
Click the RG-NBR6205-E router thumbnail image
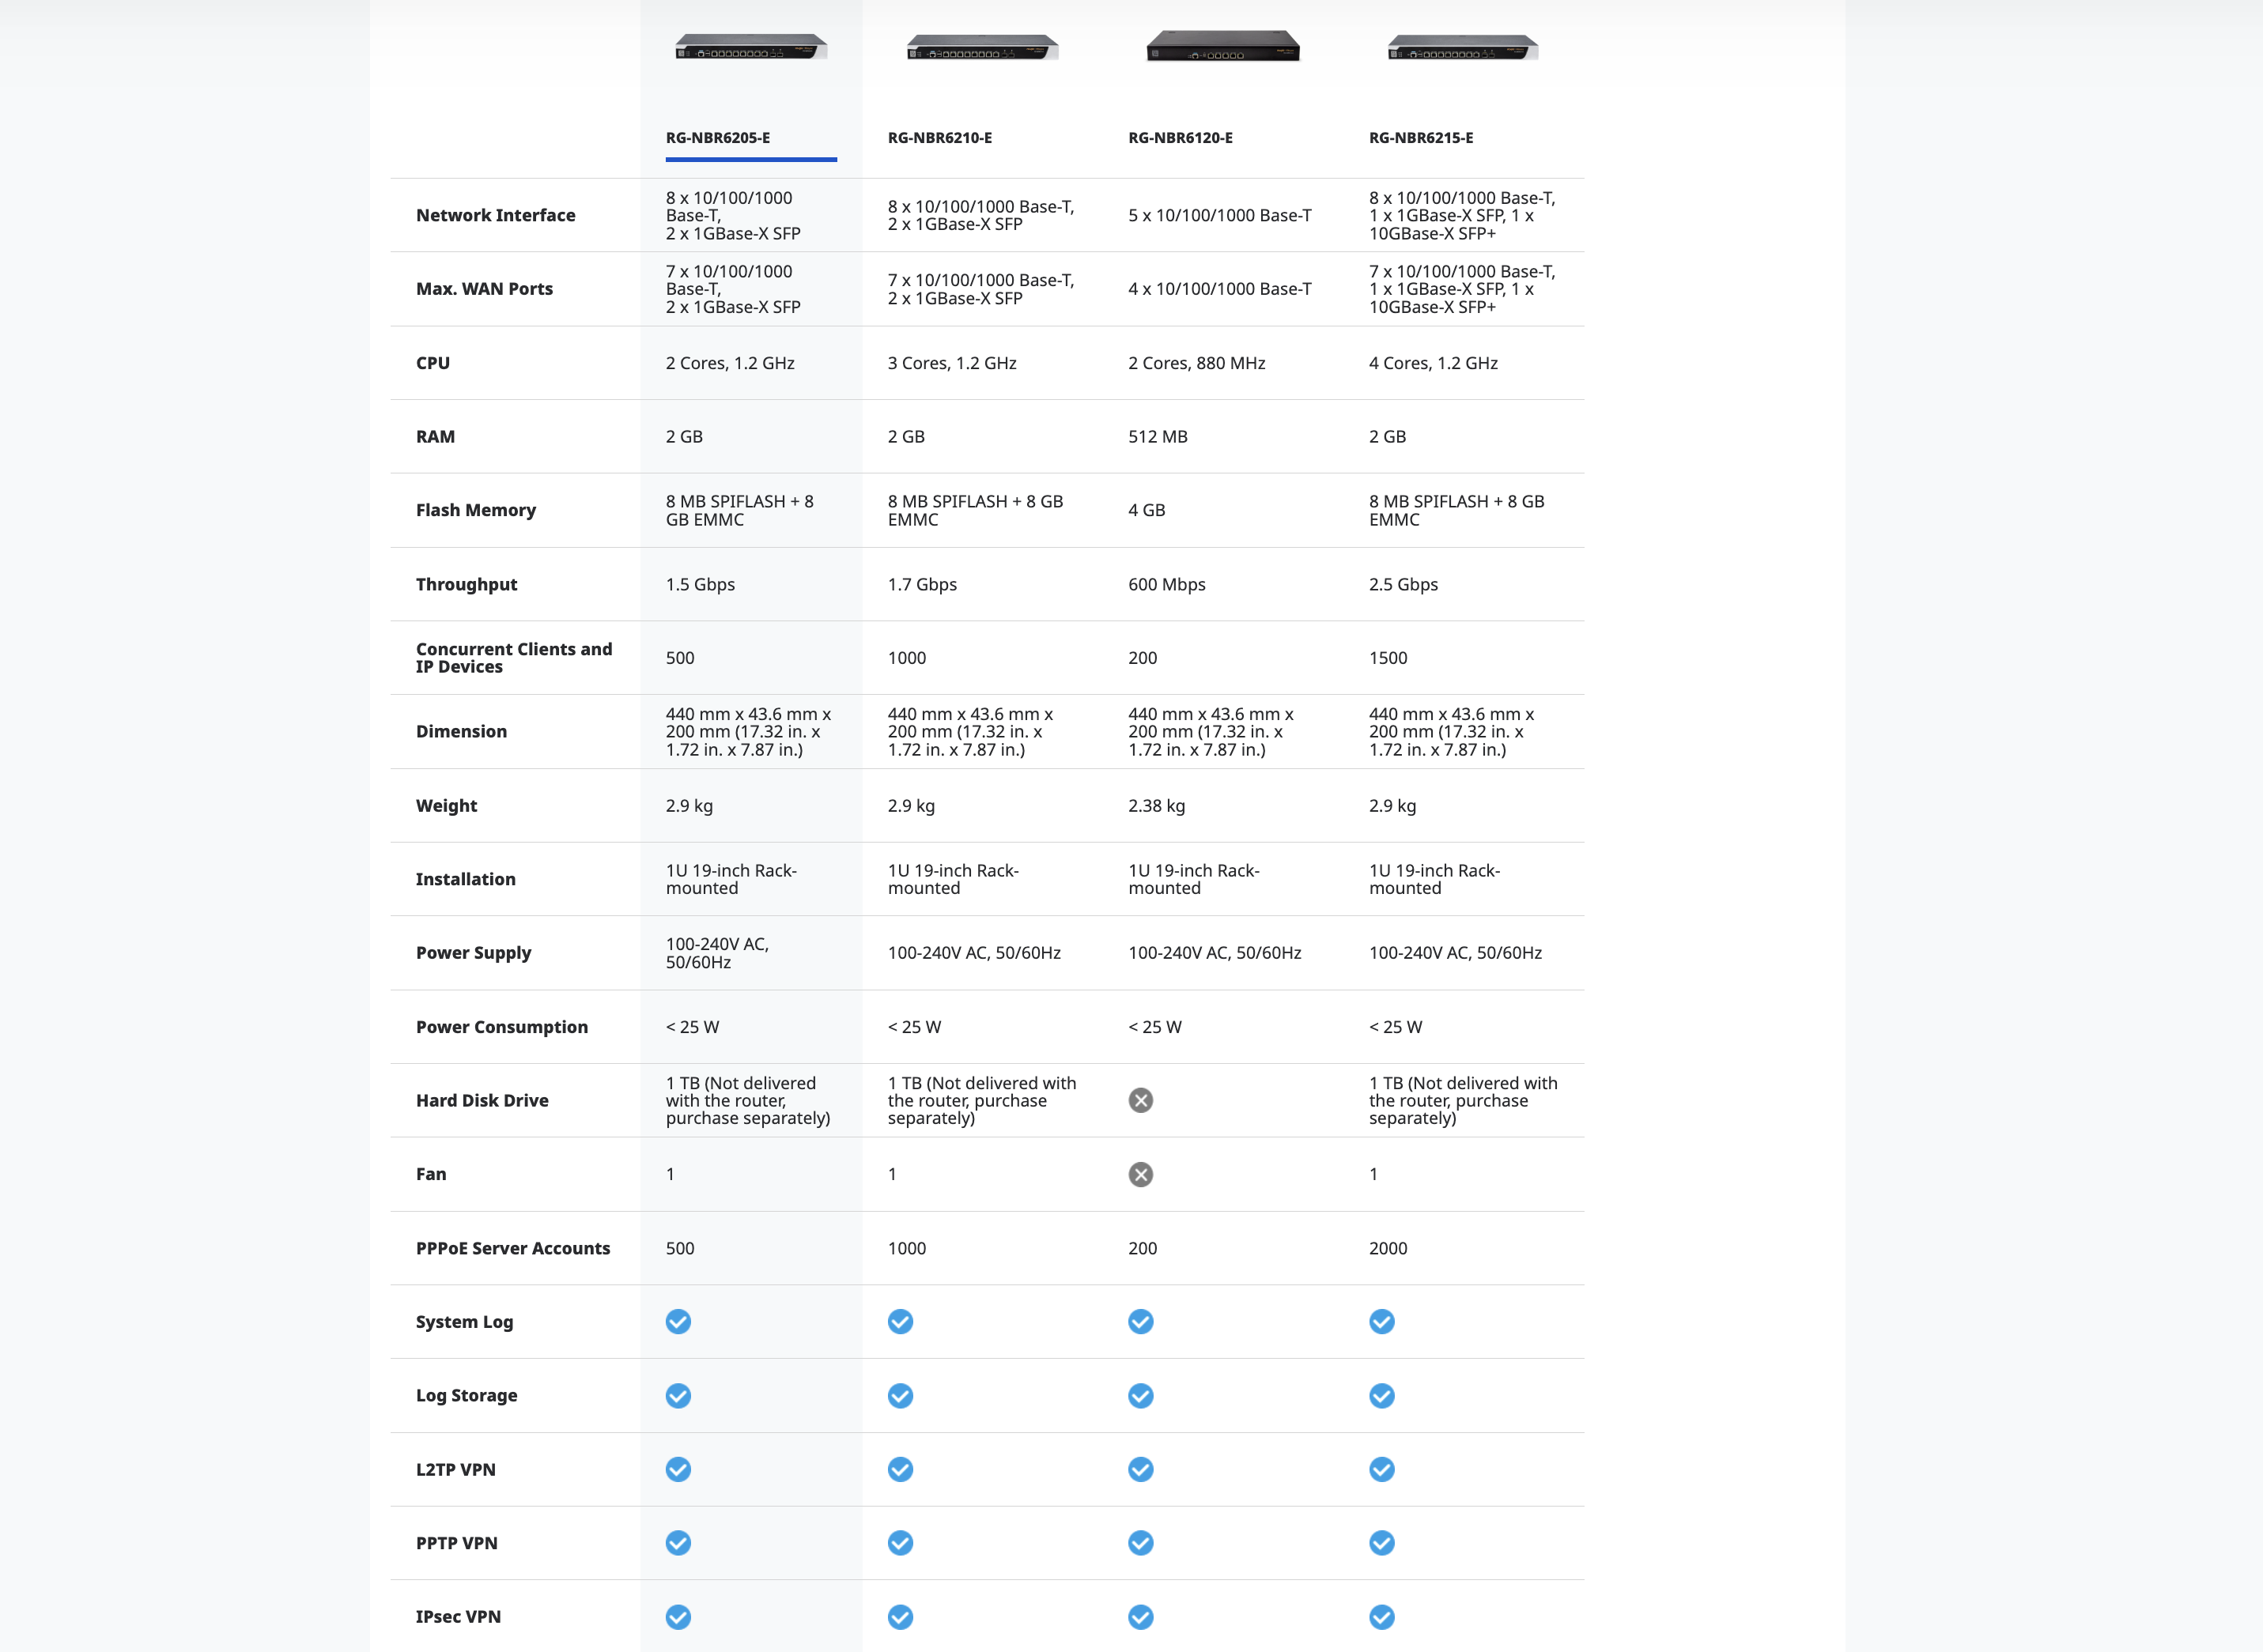750,47
